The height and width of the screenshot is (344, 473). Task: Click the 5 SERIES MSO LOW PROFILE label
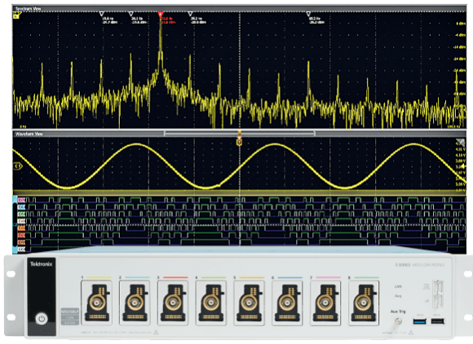click(420, 265)
